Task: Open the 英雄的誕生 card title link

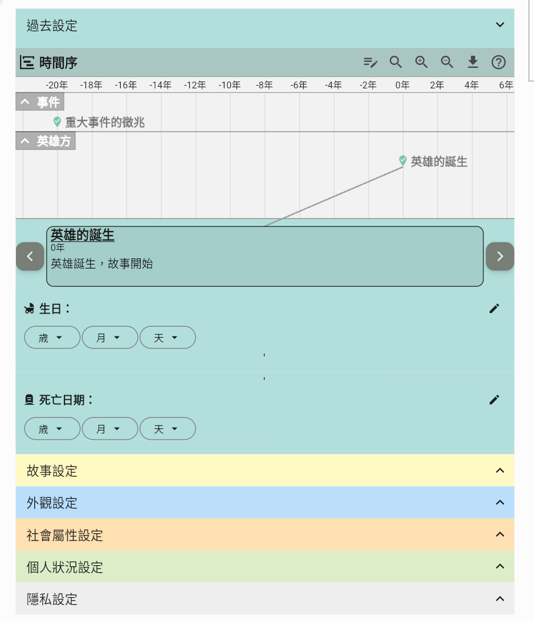Action: tap(82, 236)
